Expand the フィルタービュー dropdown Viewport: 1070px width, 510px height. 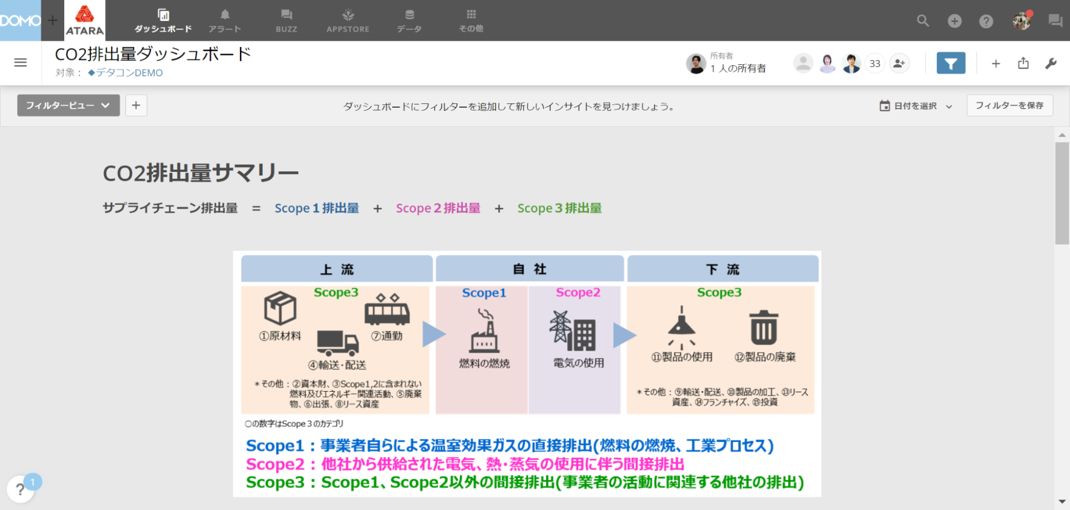point(68,105)
